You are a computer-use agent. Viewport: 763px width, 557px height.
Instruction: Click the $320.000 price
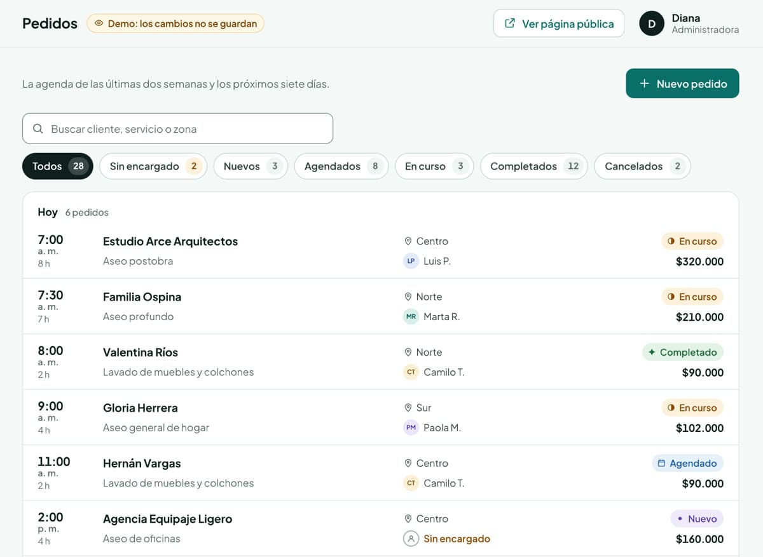click(x=699, y=262)
